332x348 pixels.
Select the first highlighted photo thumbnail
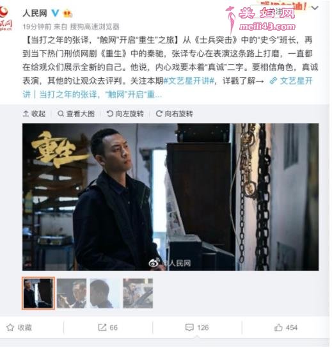click(x=38, y=293)
